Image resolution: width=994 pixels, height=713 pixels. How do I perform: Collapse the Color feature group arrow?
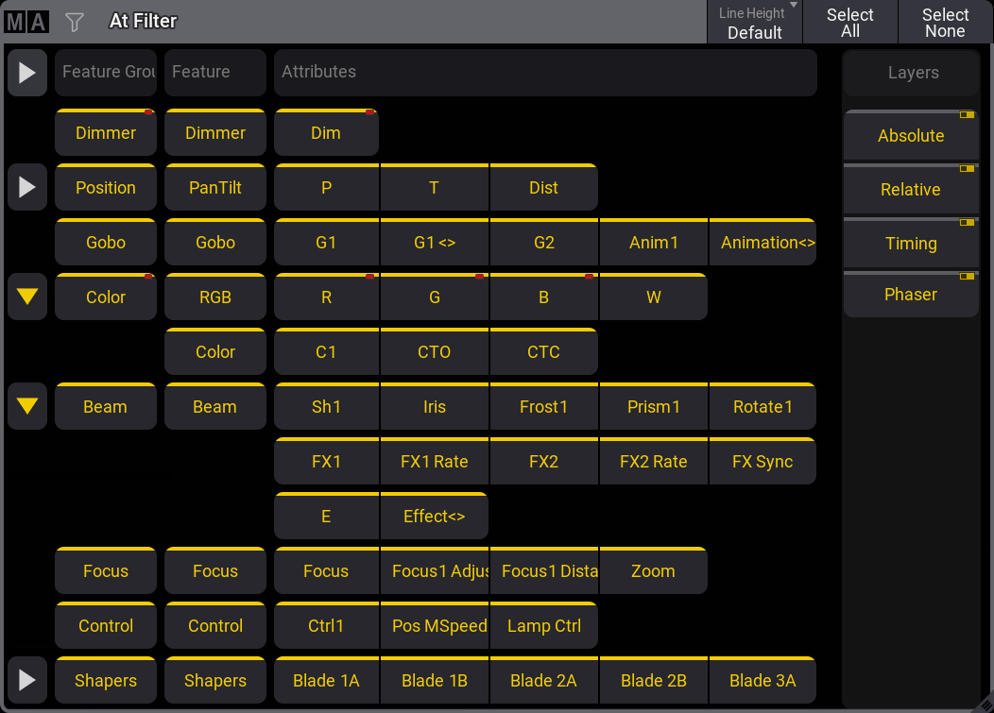pos(27,297)
